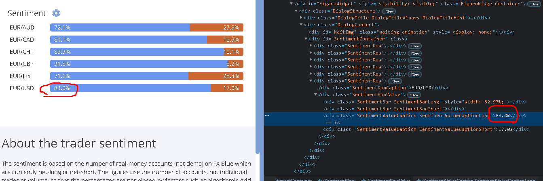543x181 pixels.
Task: Toggle flex badge on the expanded SentimentRow node
Action: click(x=395, y=81)
